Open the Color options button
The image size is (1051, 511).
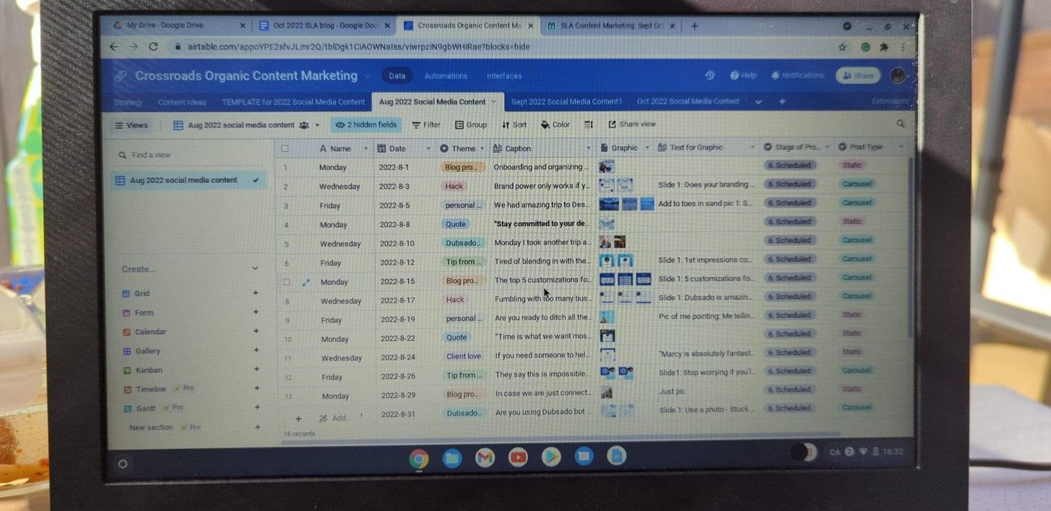pyautogui.click(x=555, y=125)
